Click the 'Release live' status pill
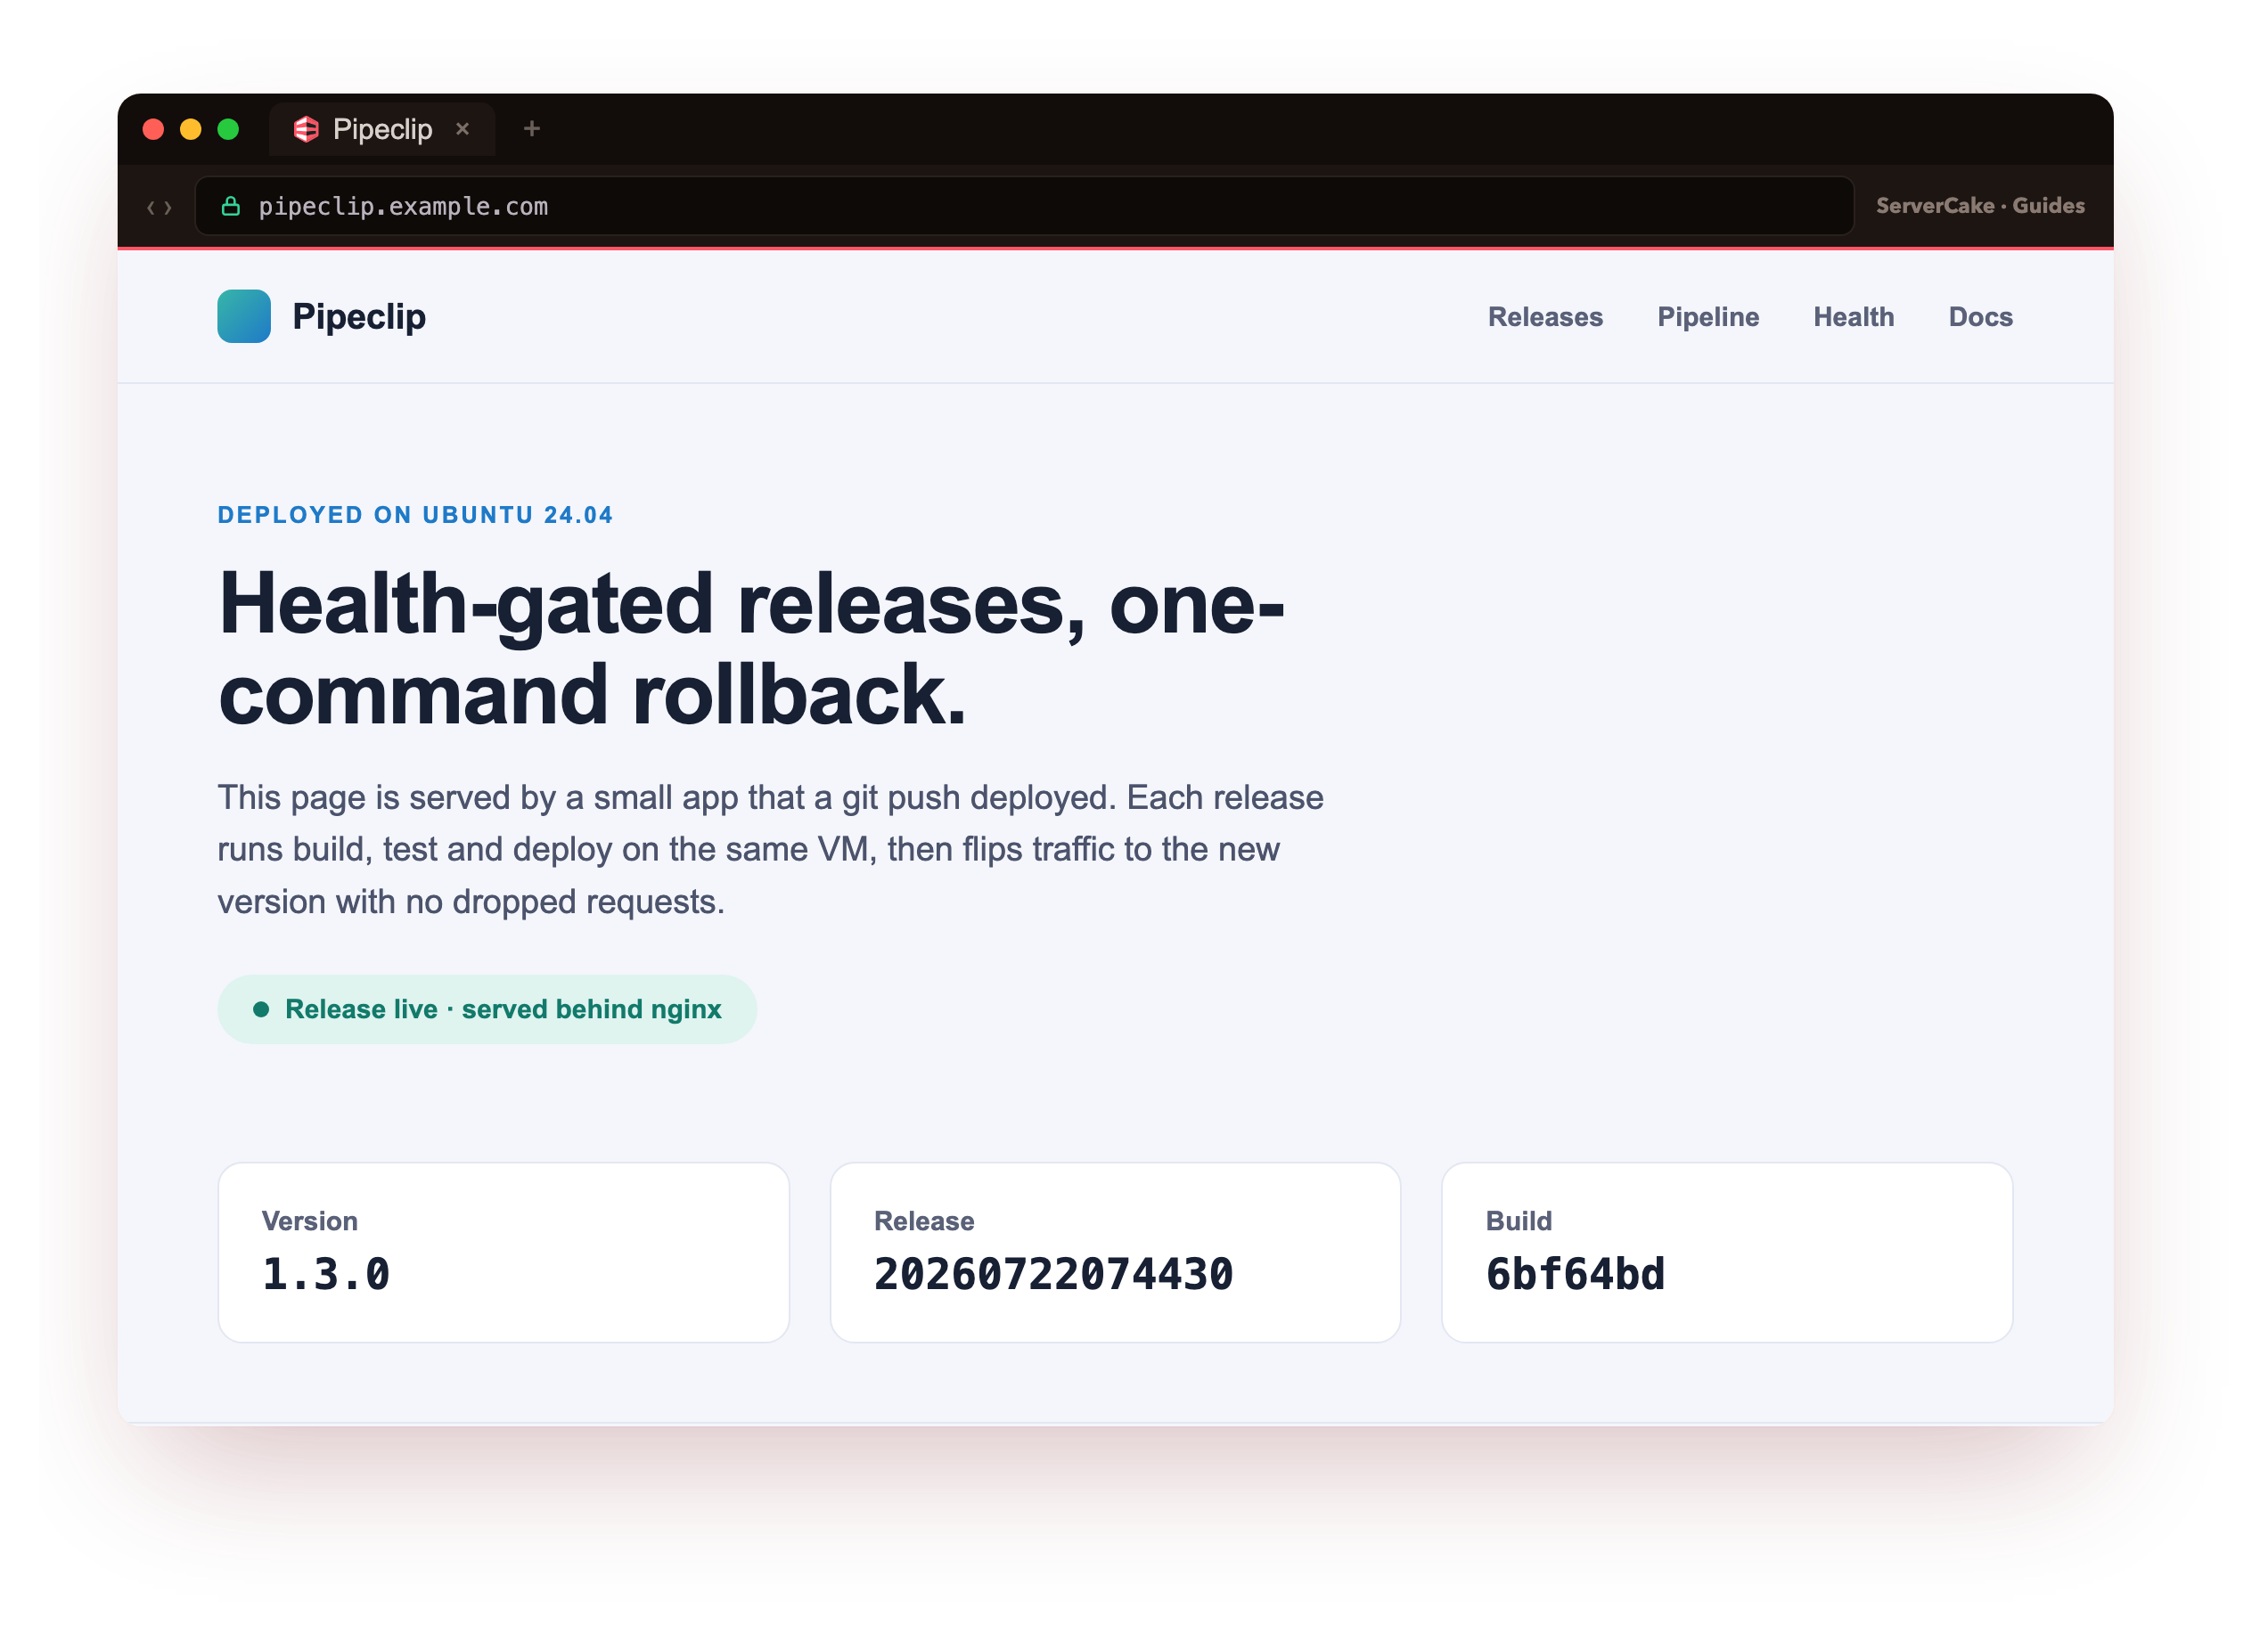This screenshot has width=2268, height=1641. coord(488,1011)
